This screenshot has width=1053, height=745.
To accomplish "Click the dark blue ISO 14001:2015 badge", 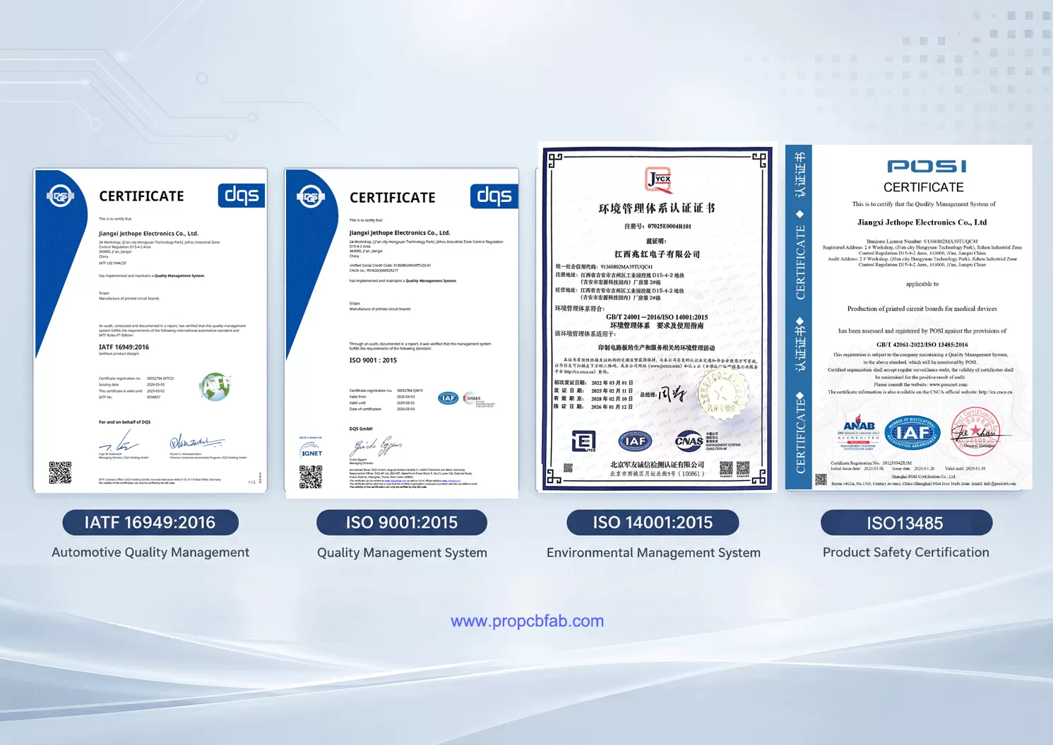I will click(x=653, y=523).
